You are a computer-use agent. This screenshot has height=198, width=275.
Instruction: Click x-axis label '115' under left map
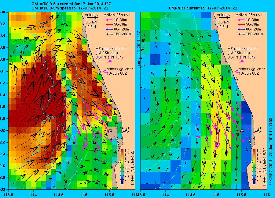pyautogui.click(x=84, y=195)
